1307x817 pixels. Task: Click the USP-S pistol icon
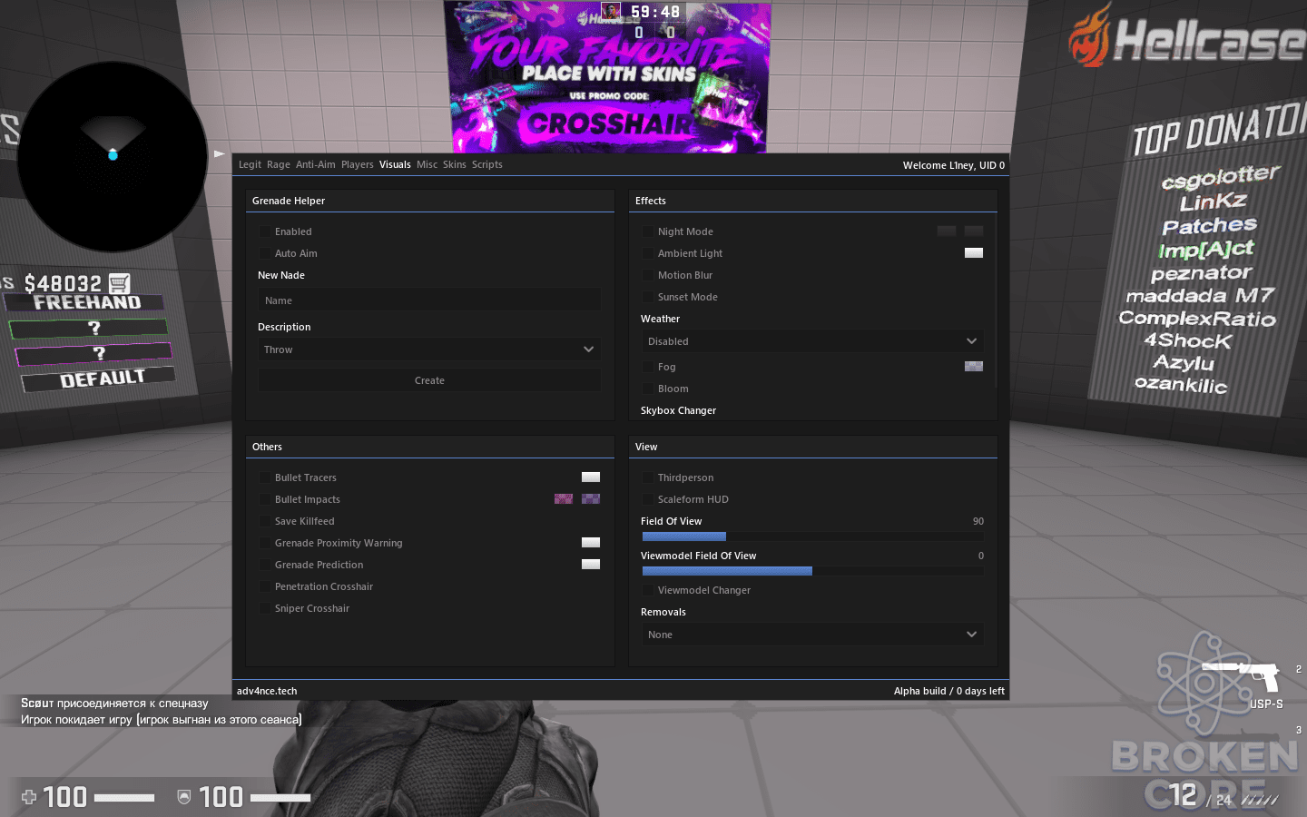click(x=1241, y=676)
